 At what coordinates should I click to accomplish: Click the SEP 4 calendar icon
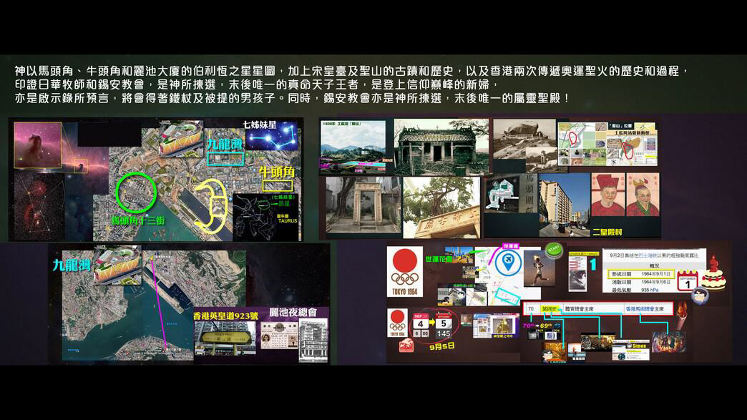pos(421,321)
